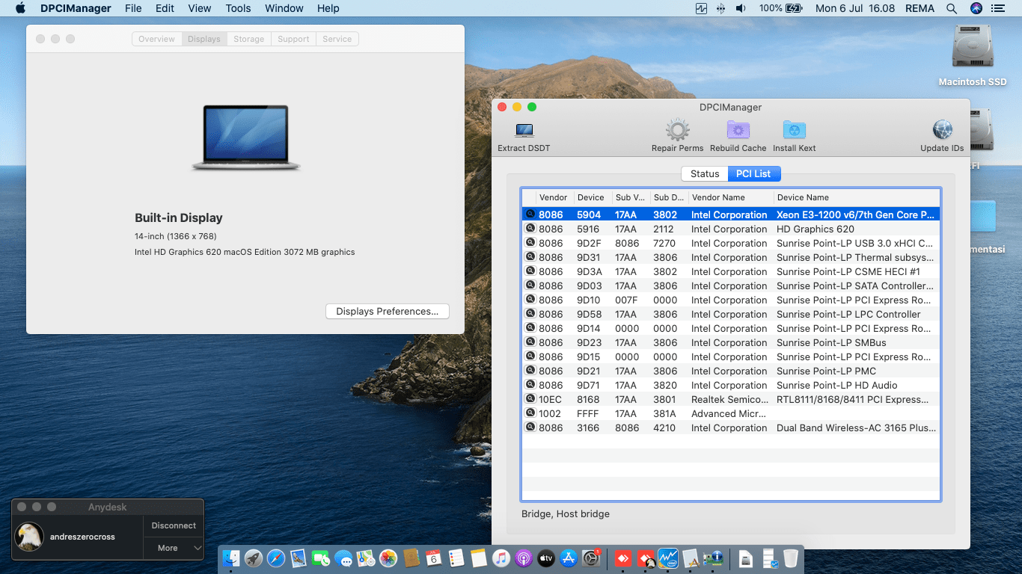Open the File menu
Screen dimensions: 1022x574
pyautogui.click(x=133, y=8)
